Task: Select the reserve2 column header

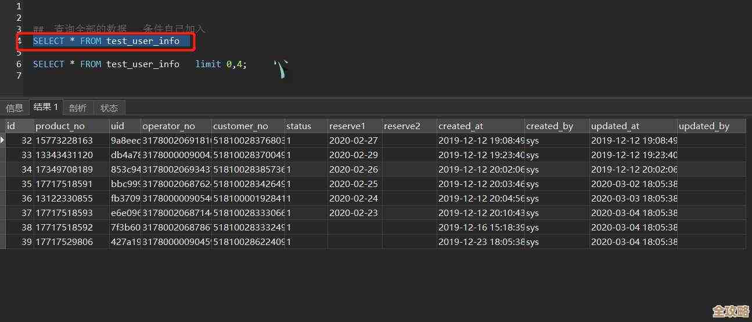Action: [x=409, y=126]
